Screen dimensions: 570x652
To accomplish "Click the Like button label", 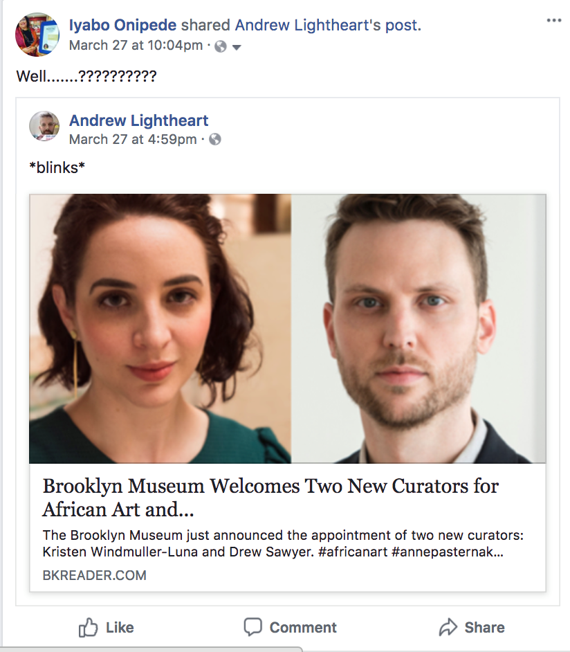I will (x=120, y=628).
